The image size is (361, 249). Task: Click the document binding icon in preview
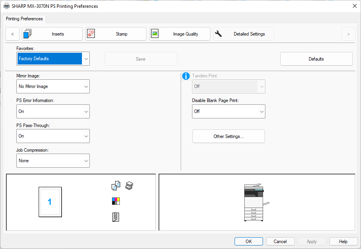pyautogui.click(x=116, y=217)
